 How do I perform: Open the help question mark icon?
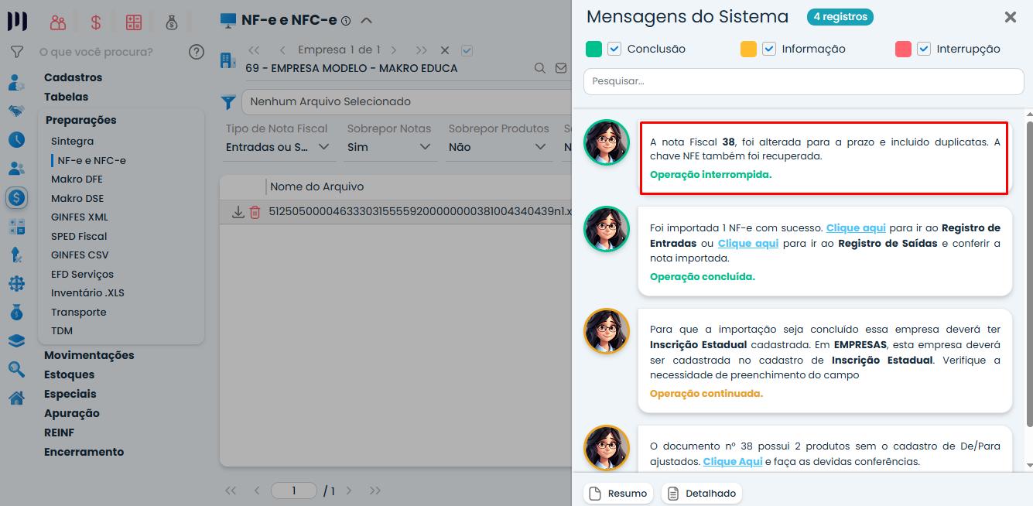coord(197,52)
